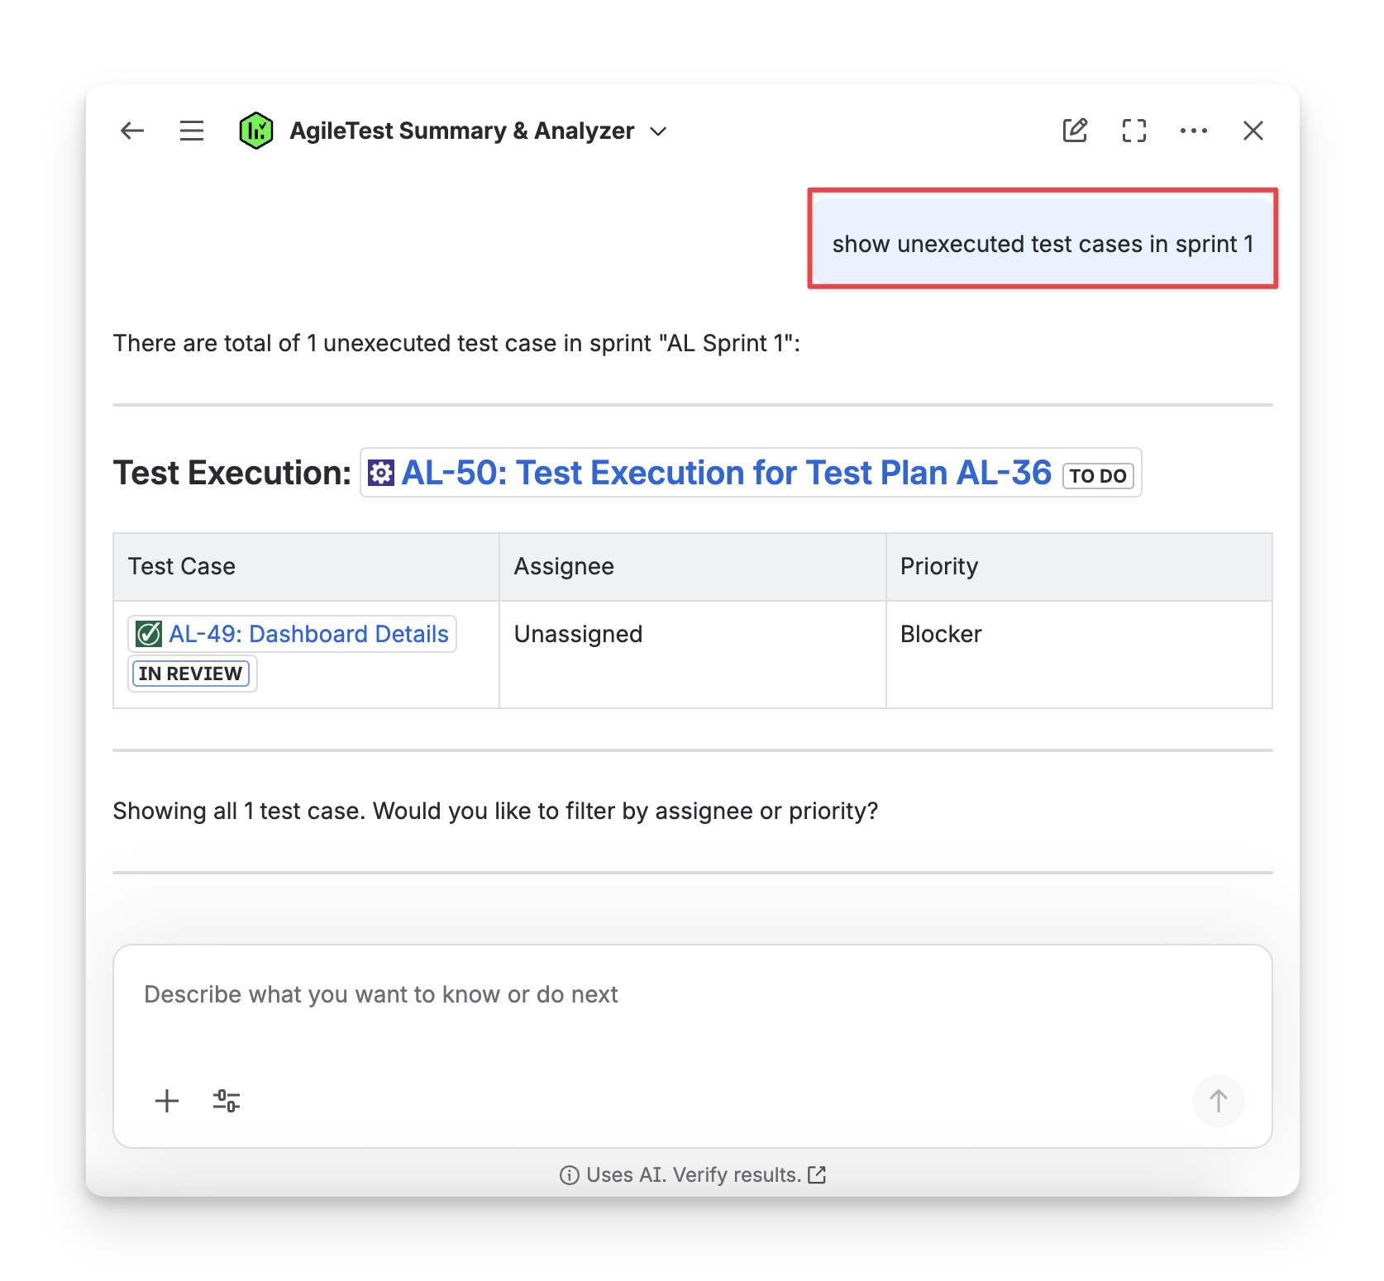
Task: Click the back arrow icon
Action: [x=132, y=131]
